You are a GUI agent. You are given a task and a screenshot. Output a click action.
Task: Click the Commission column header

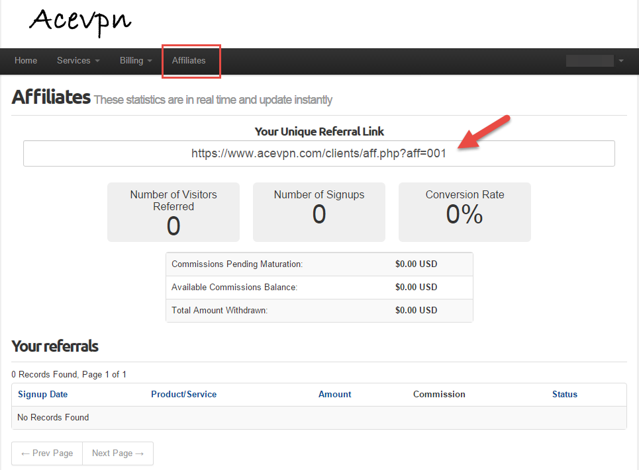pyautogui.click(x=439, y=395)
